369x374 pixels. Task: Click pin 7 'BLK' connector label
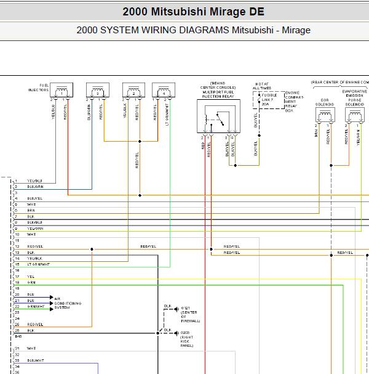tap(31, 217)
